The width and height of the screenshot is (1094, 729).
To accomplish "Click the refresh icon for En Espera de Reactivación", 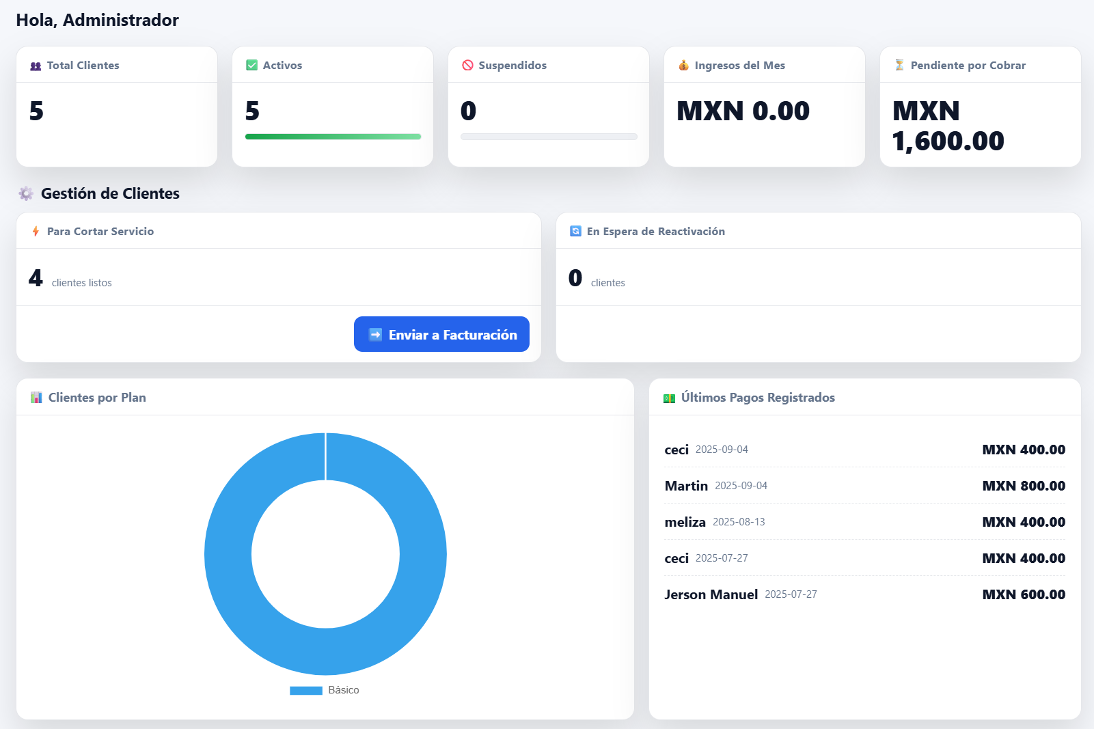I will click(575, 232).
